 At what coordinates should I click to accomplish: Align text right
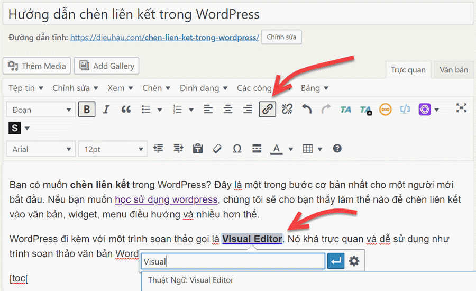click(x=248, y=110)
